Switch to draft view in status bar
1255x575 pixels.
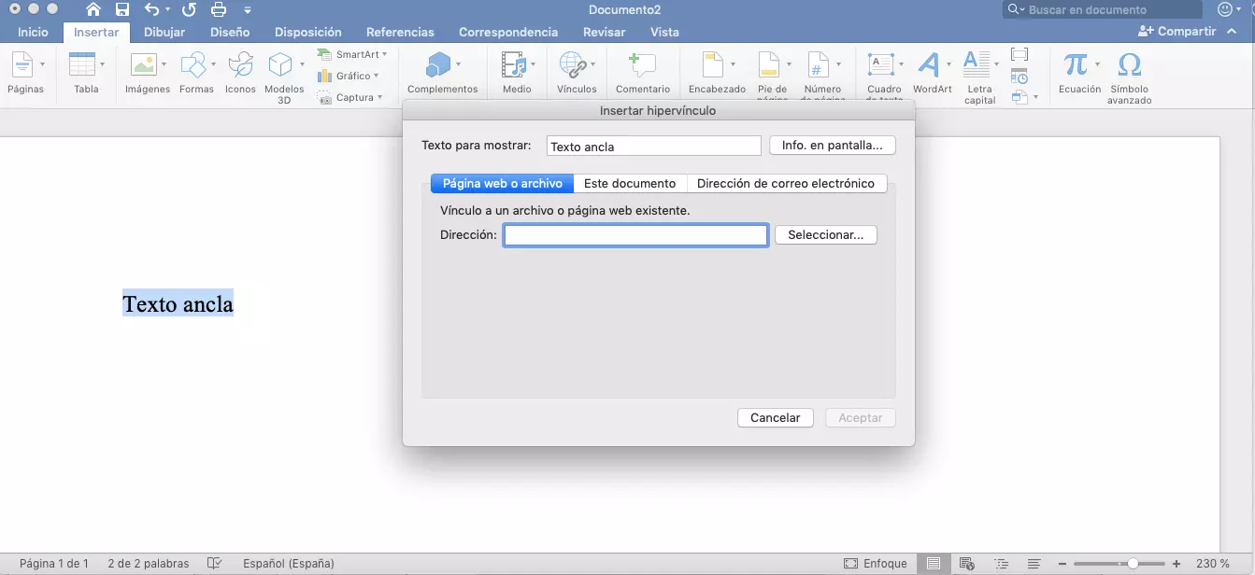[x=1034, y=564]
